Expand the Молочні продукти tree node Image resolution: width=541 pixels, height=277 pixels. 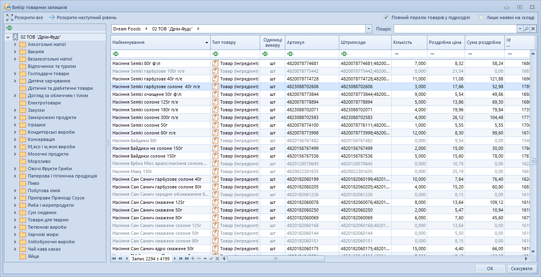pyautogui.click(x=15, y=154)
